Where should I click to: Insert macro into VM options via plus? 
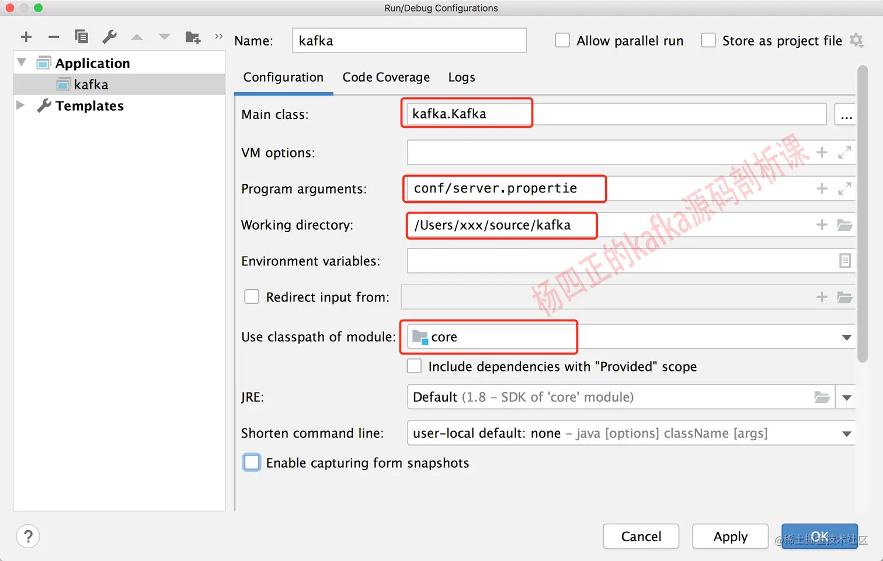pos(822,152)
